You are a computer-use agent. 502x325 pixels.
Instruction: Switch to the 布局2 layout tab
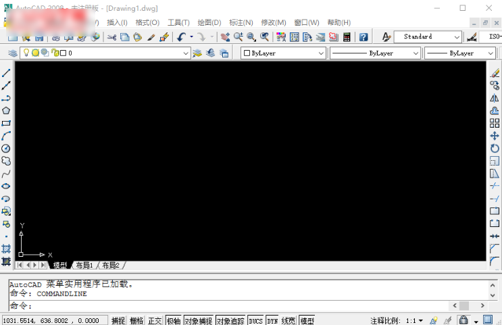111,266
